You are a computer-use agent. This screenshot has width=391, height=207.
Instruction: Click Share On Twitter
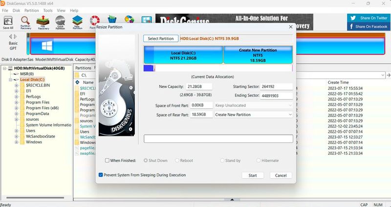point(369,18)
